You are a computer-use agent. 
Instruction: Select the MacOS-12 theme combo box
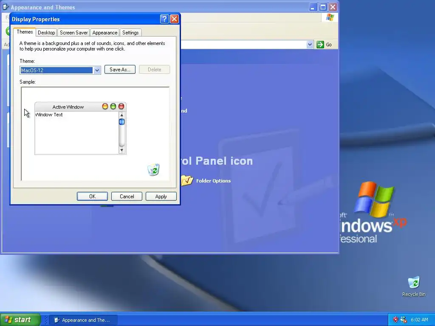[x=60, y=70]
